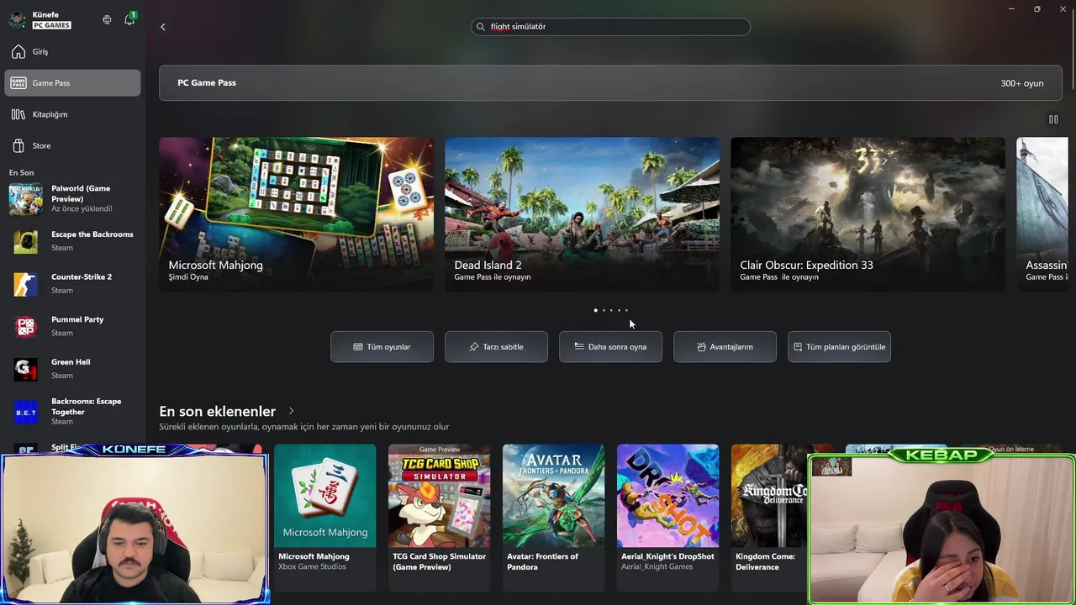Click Tüm planları görüntüle button
The width and height of the screenshot is (1076, 605).
click(x=839, y=347)
